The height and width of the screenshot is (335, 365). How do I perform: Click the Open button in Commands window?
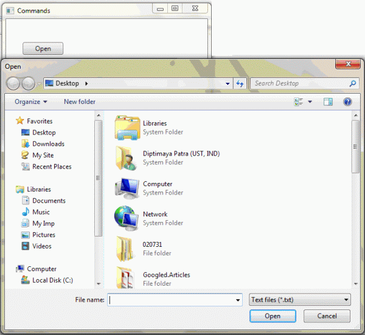pos(43,49)
